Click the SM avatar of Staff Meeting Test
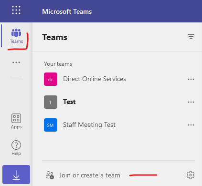The image size is (202, 186). point(51,125)
